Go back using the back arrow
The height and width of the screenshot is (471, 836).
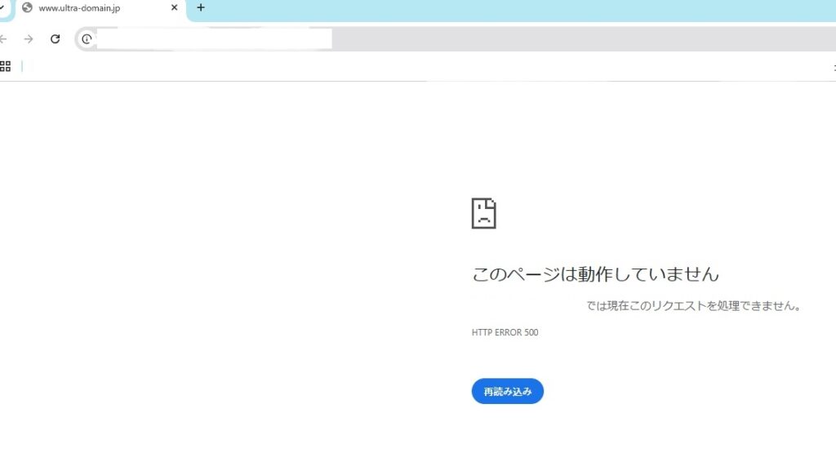tap(3, 39)
